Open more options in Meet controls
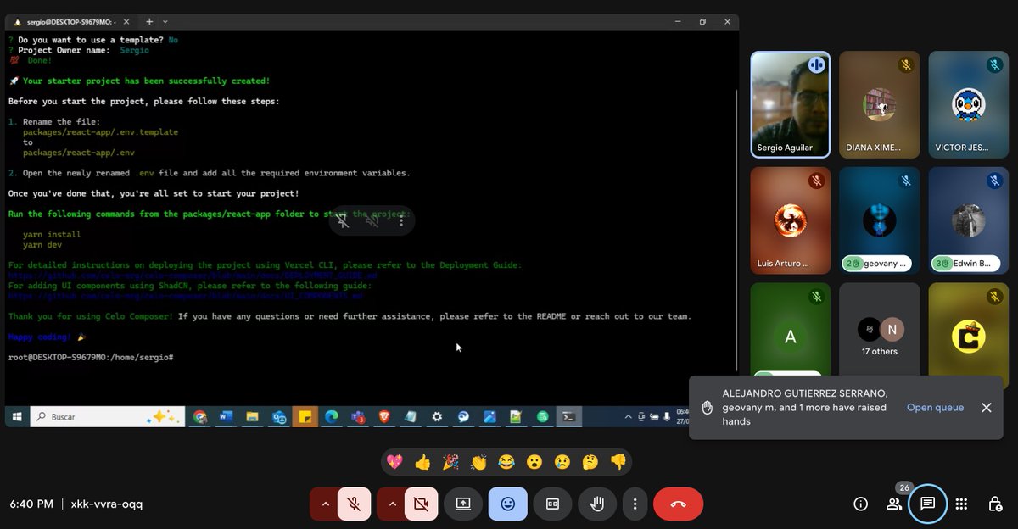This screenshot has width=1018, height=529. click(635, 504)
